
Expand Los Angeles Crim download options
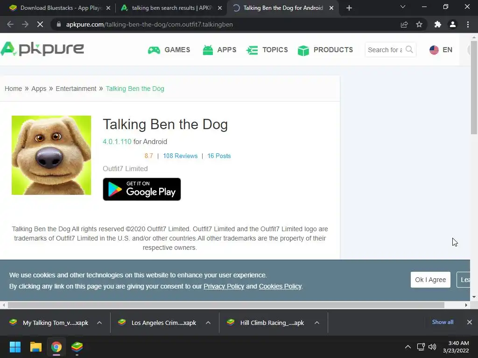208,323
